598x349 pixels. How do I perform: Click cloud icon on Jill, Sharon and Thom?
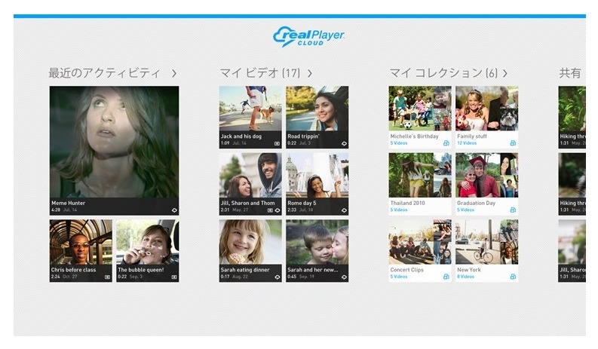(278, 210)
